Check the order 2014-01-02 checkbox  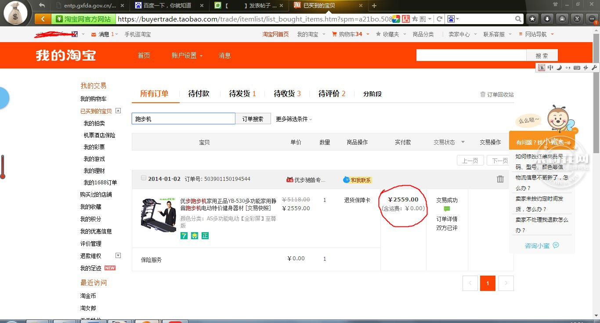144,178
